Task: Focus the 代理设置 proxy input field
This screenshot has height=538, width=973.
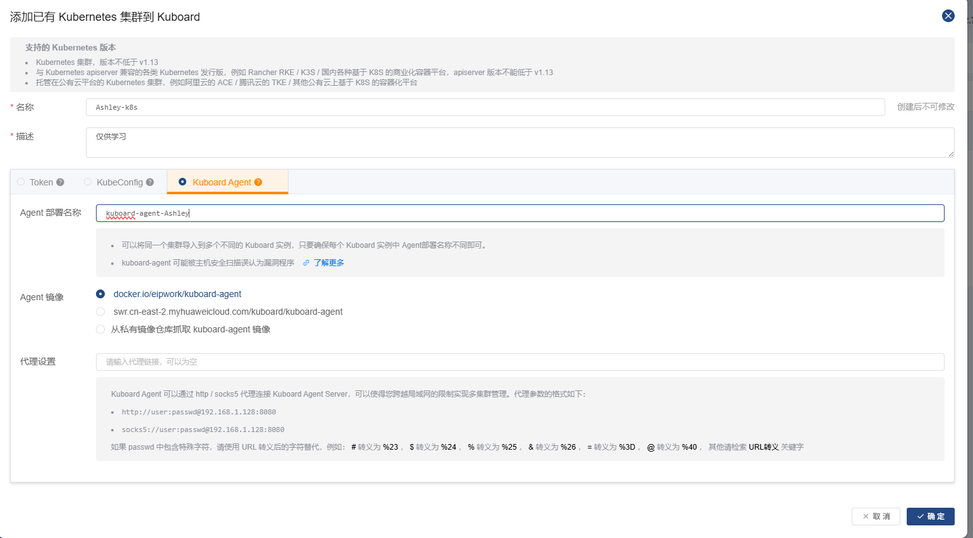Action: pyautogui.click(x=520, y=362)
